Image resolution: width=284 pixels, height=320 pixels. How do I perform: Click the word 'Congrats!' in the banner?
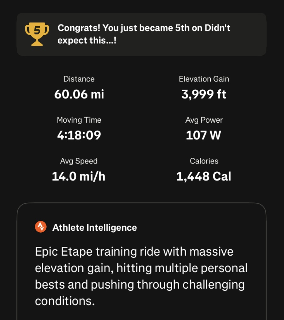(79, 28)
